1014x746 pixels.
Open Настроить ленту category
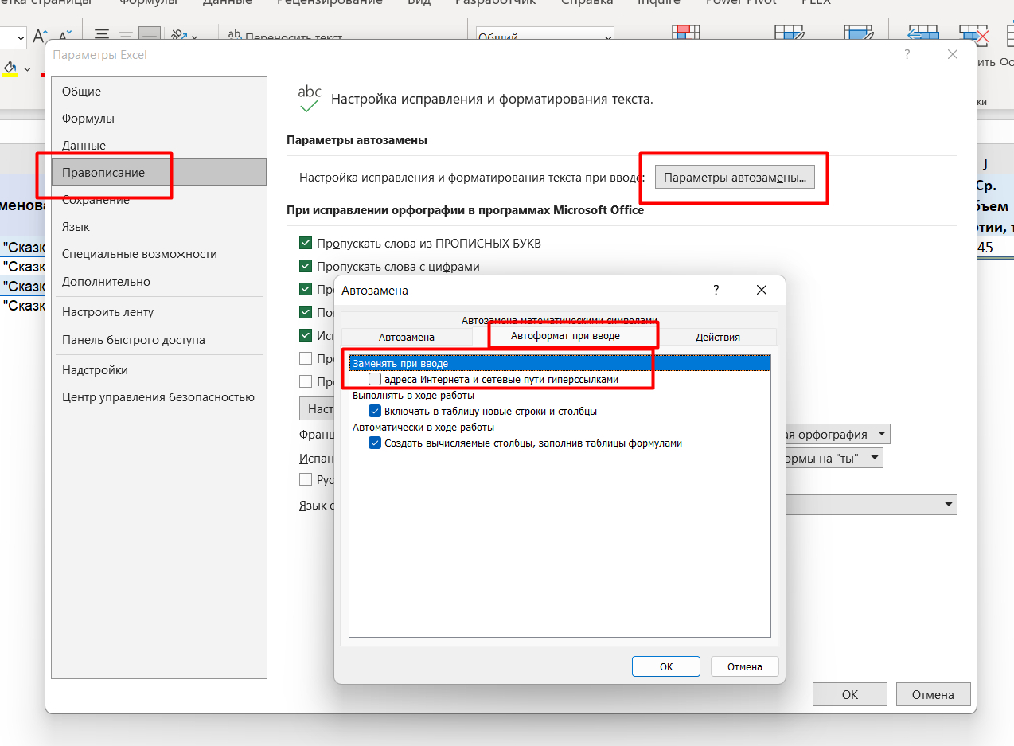pos(159,312)
